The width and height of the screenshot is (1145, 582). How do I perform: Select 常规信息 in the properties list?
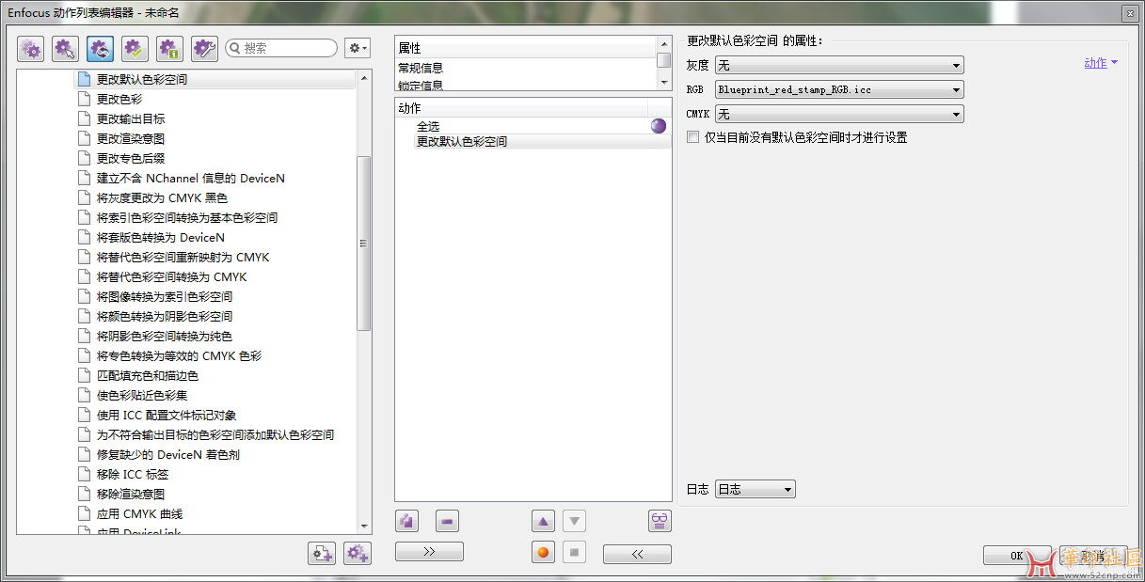point(421,68)
